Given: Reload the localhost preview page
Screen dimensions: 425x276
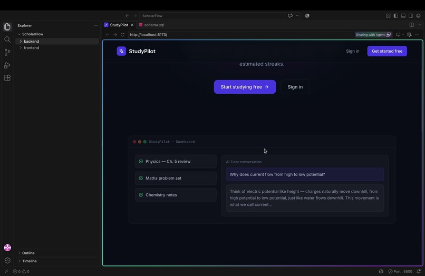Looking at the screenshot, I should [x=122, y=35].
